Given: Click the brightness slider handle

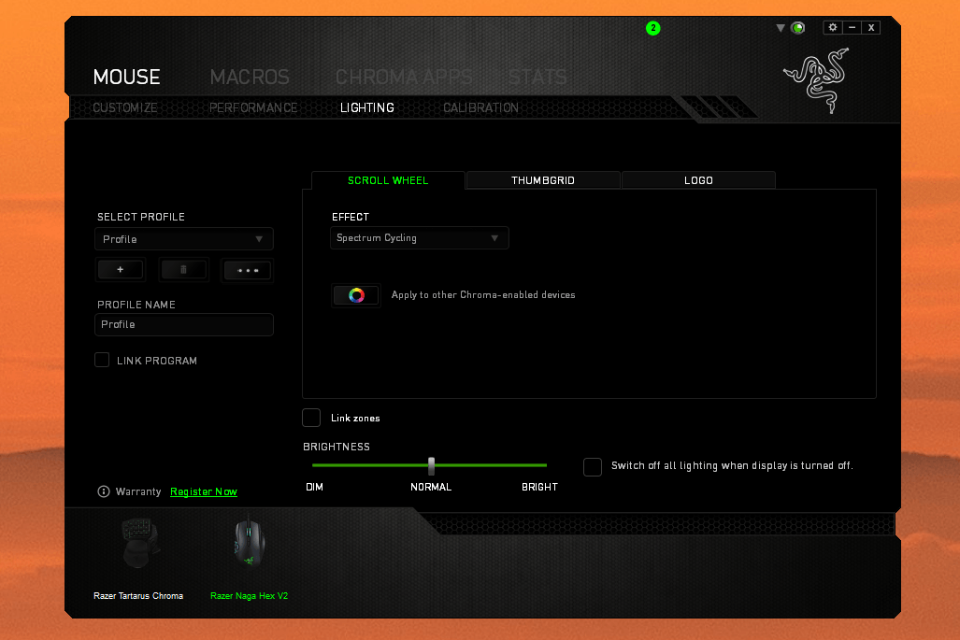Looking at the screenshot, I should pyautogui.click(x=432, y=465).
